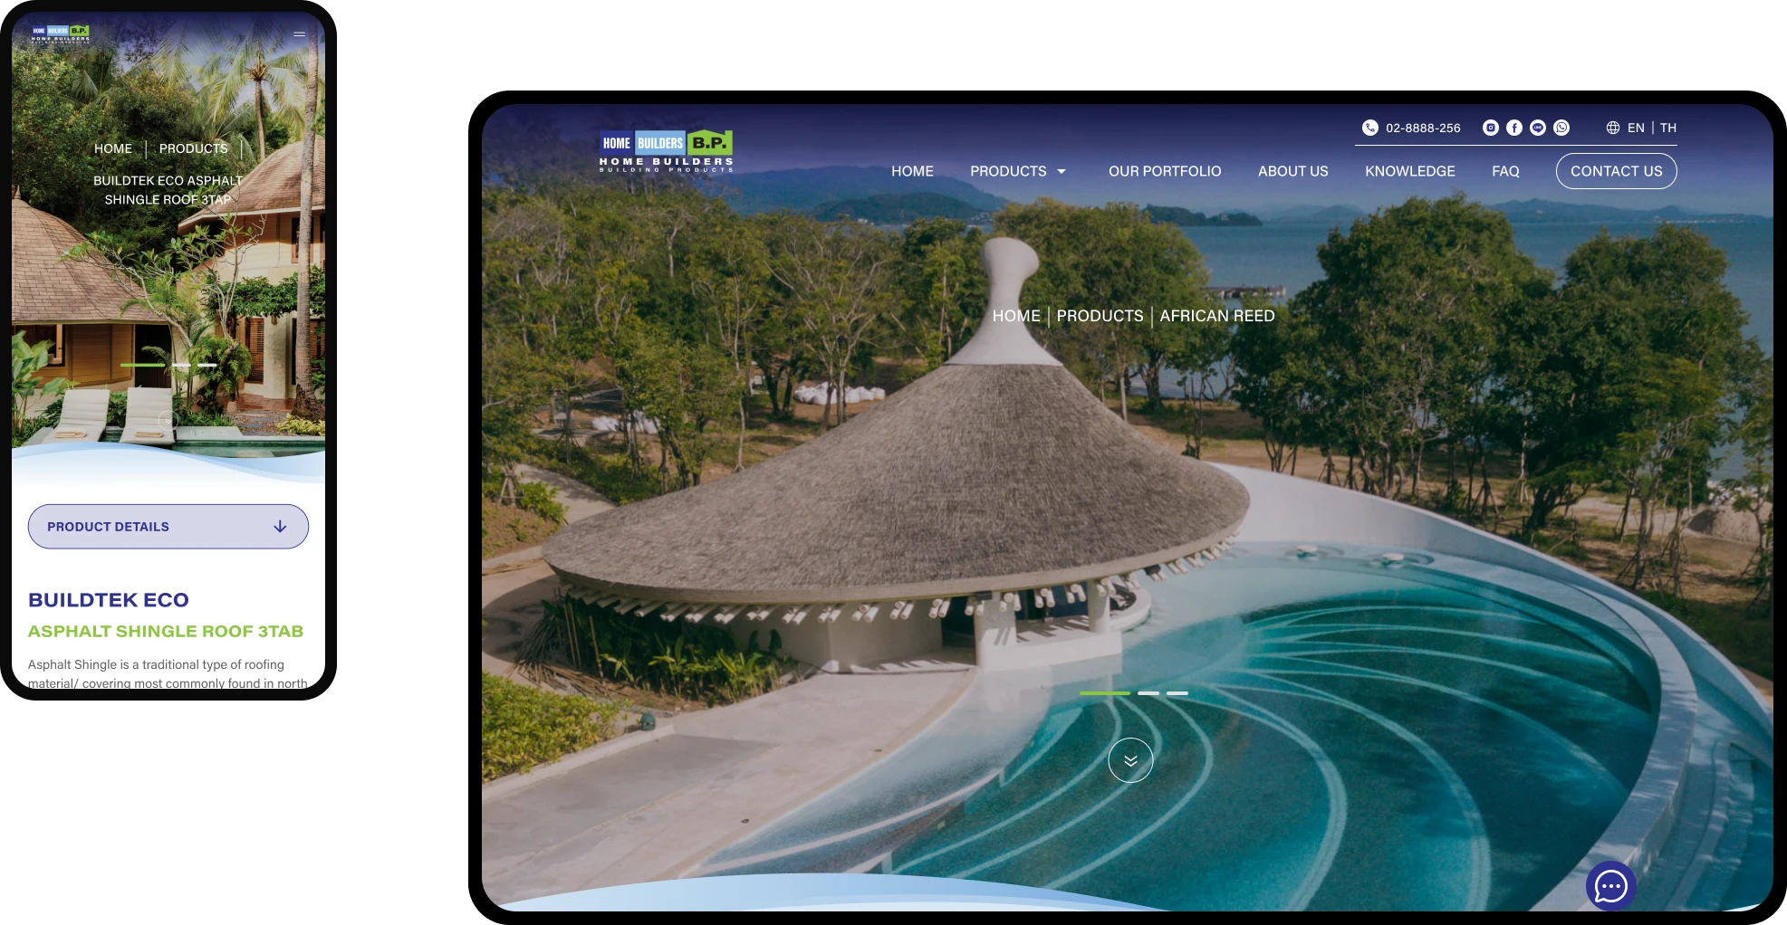Switch language to EN
Viewport: 1787px width, 925px height.
(x=1636, y=128)
